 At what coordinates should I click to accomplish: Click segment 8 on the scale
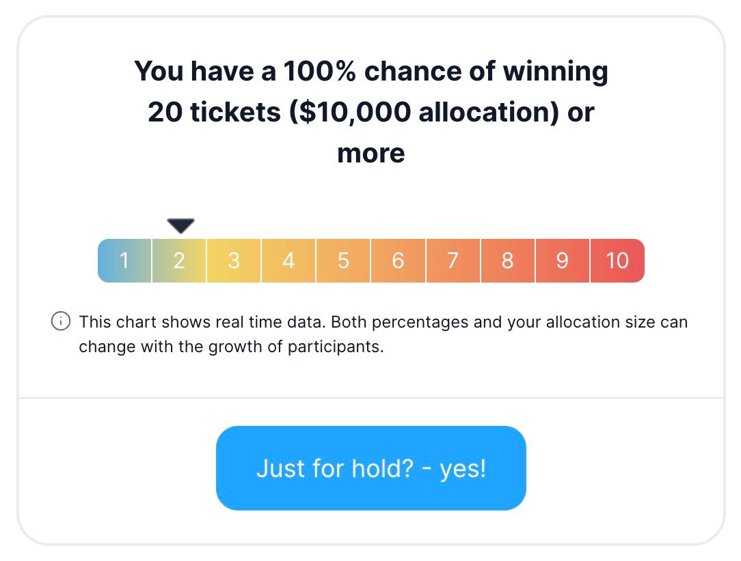507,261
